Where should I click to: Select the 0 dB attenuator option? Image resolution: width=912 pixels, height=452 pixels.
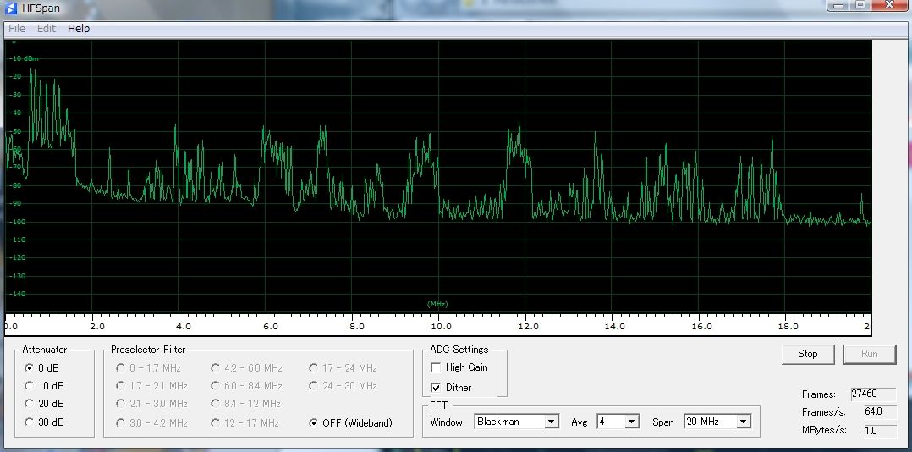42,367
